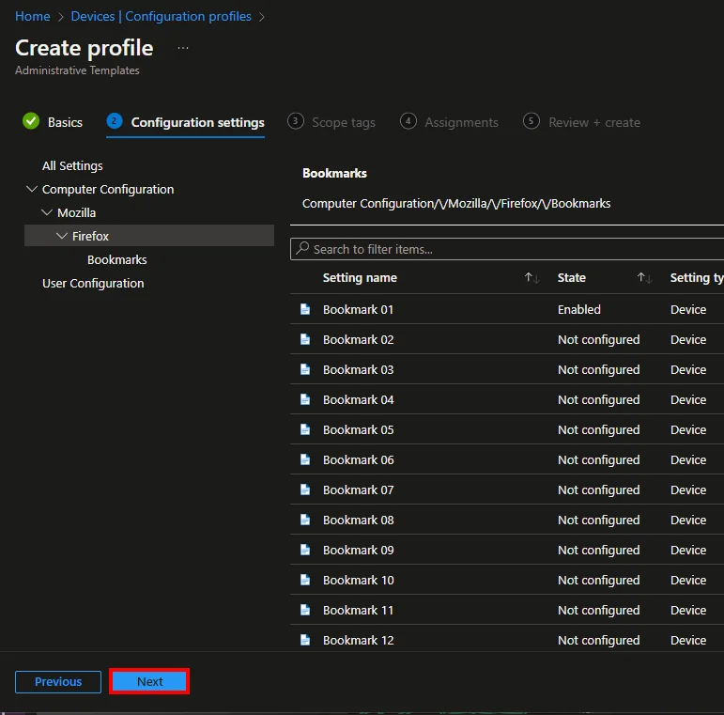Click the green Basics completed checkmark icon

coord(31,121)
